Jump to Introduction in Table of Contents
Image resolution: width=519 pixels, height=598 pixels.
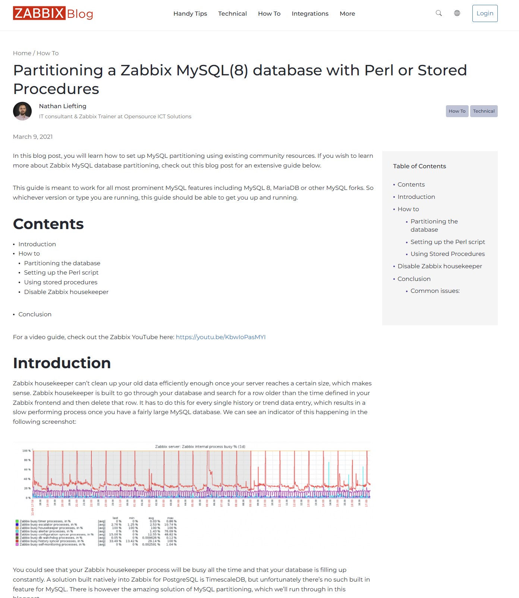pyautogui.click(x=416, y=197)
